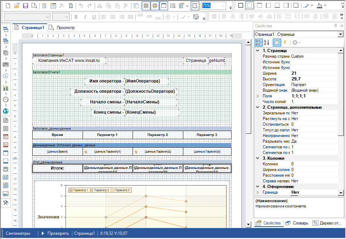Collapse '3. Колонки' property group
The width and height of the screenshot is (346, 239).
[257, 158]
